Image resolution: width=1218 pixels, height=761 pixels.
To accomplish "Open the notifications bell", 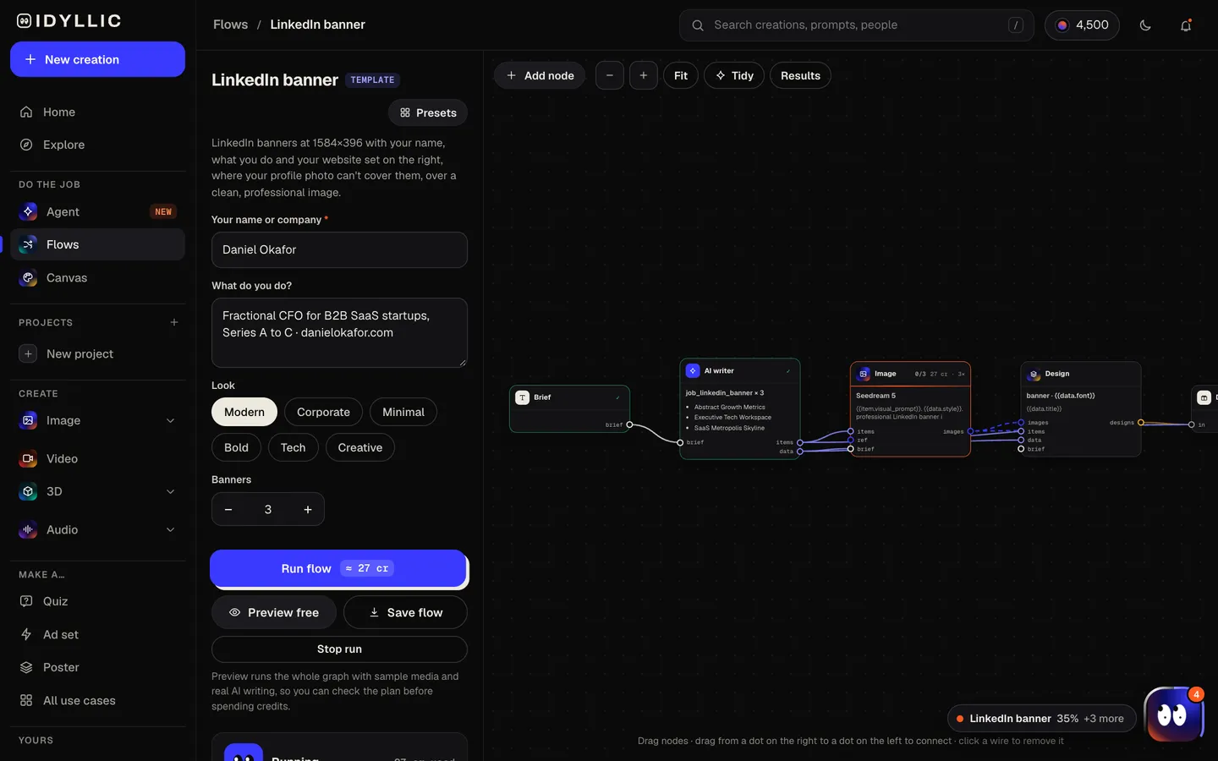I will 1186,25.
